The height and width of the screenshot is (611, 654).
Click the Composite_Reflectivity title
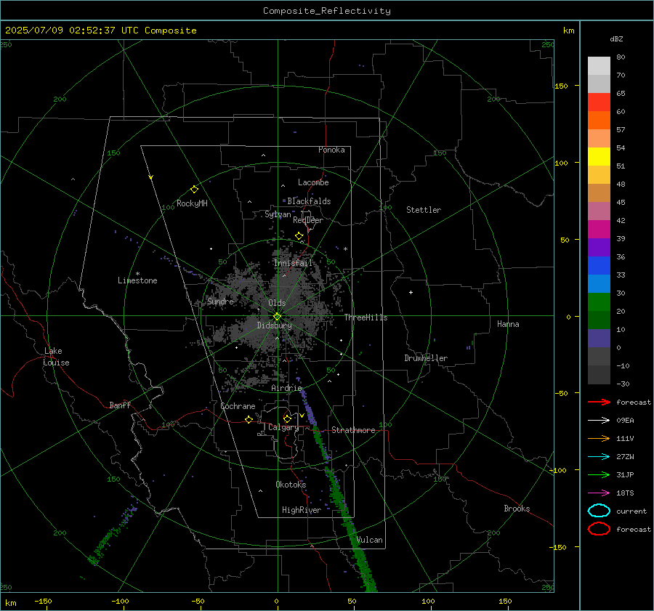(326, 11)
